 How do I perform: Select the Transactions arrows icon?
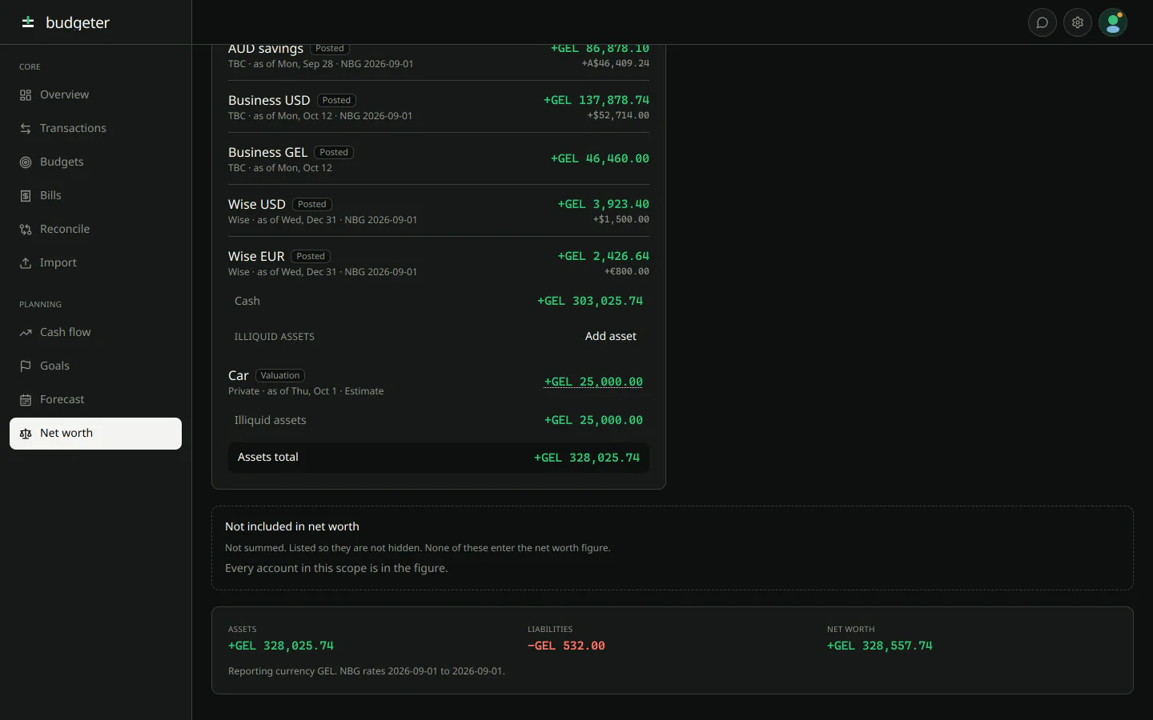(x=26, y=129)
